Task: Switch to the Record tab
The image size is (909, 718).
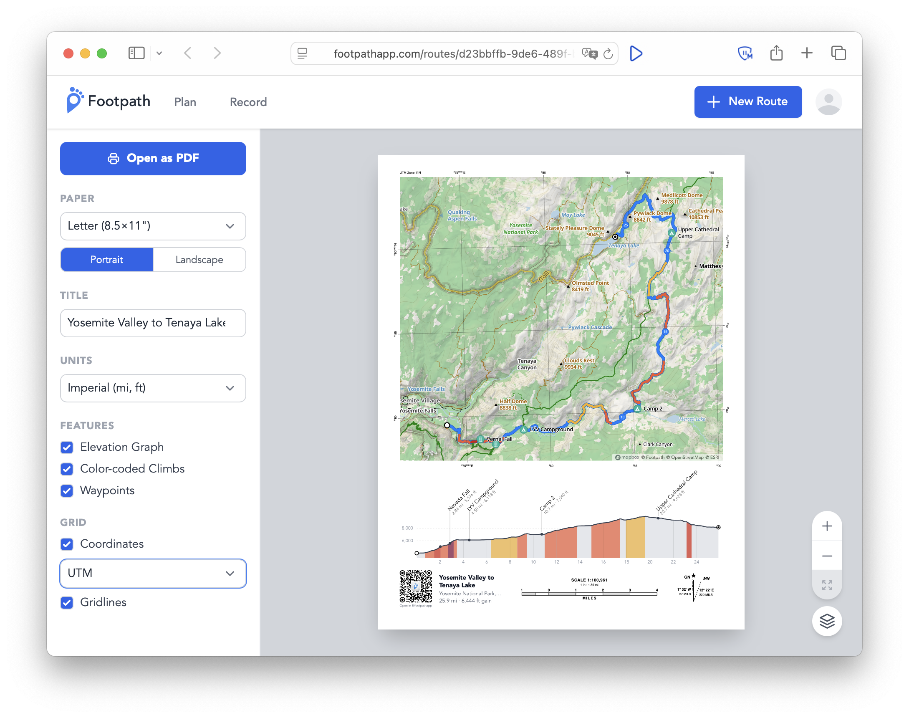Action: click(x=248, y=102)
